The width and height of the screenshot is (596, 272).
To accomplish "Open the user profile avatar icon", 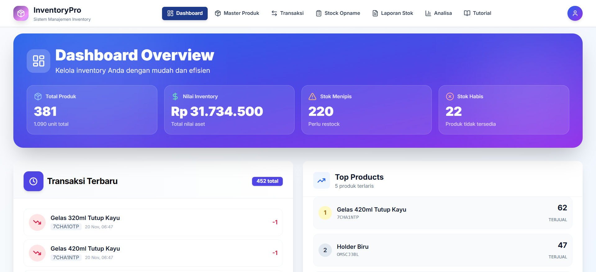I will [x=575, y=13].
